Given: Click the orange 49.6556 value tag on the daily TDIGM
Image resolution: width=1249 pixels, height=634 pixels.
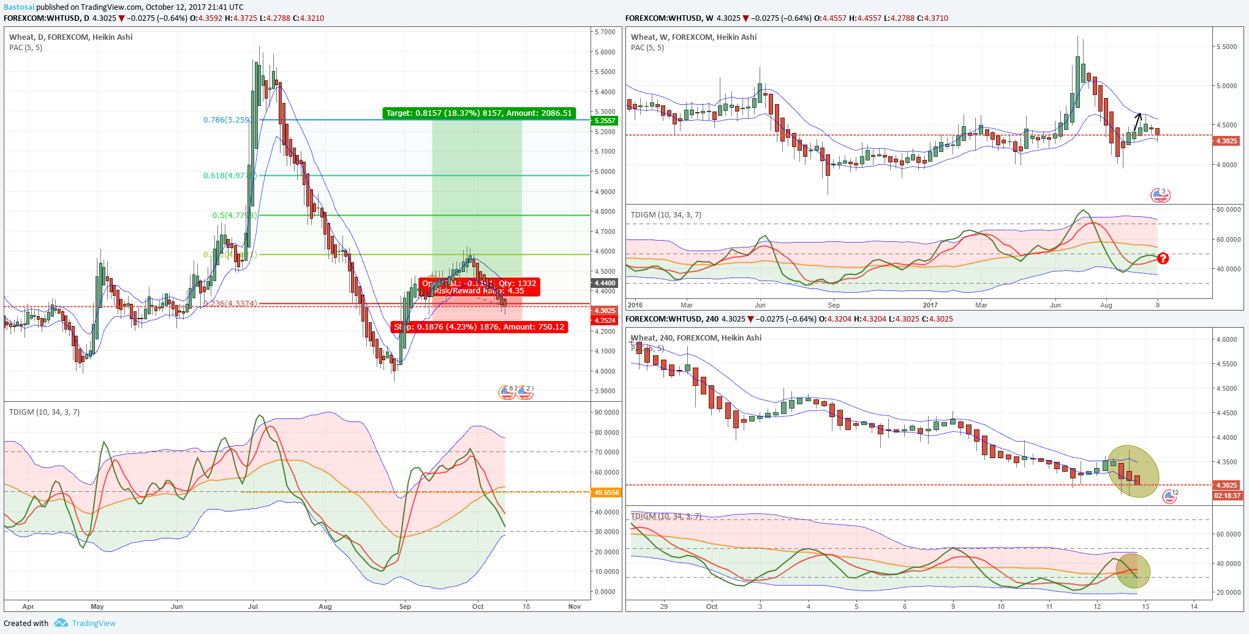Looking at the screenshot, I should pyautogui.click(x=606, y=492).
